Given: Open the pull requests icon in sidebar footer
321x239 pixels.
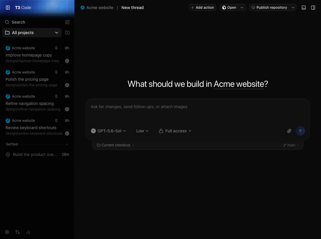Looking at the screenshot, I should pos(18,232).
